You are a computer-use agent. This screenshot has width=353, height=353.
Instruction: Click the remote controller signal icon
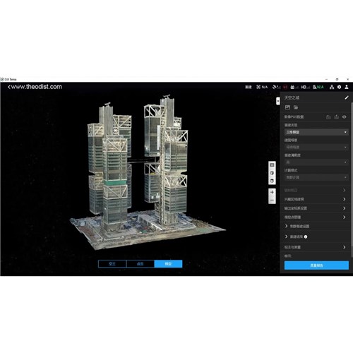[x=294, y=87]
